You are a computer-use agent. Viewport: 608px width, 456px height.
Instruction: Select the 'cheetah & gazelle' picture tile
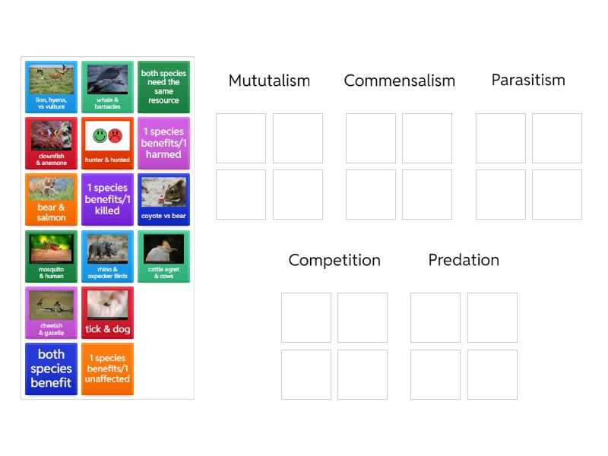point(50,312)
